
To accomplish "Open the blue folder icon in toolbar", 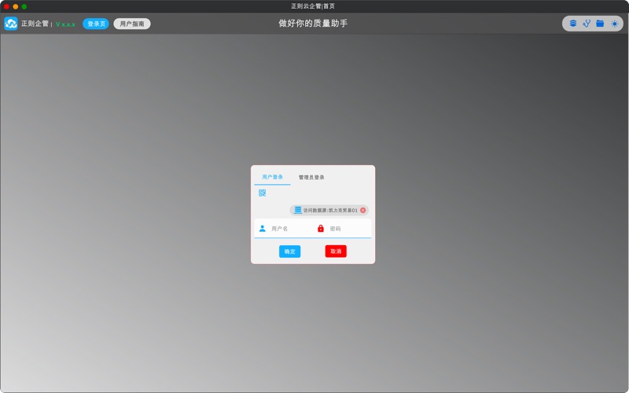I will point(600,24).
